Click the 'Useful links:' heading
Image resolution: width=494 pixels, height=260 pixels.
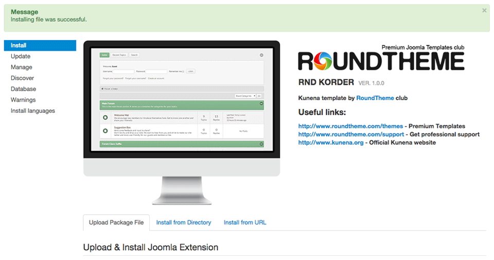click(x=322, y=112)
